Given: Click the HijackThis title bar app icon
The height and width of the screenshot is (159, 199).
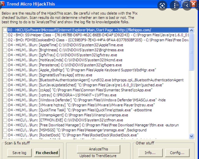Looking at the screenshot, I should [x=3, y=4].
